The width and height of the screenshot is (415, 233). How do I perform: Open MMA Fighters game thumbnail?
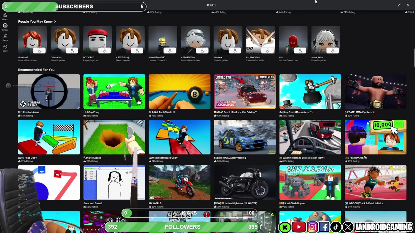pos(375,92)
